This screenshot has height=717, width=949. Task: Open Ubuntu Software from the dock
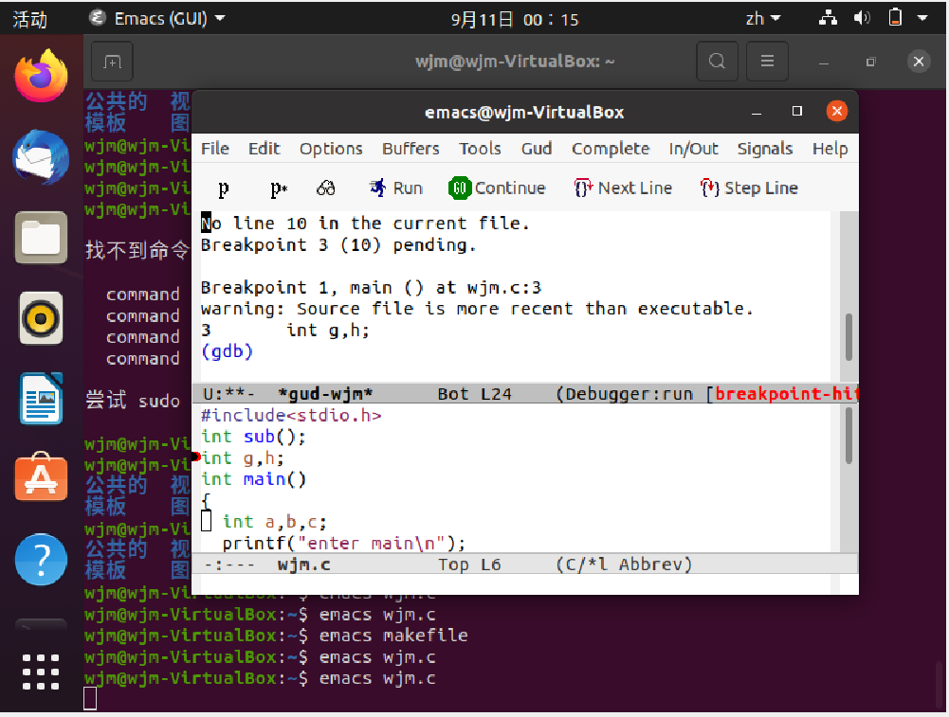41,477
